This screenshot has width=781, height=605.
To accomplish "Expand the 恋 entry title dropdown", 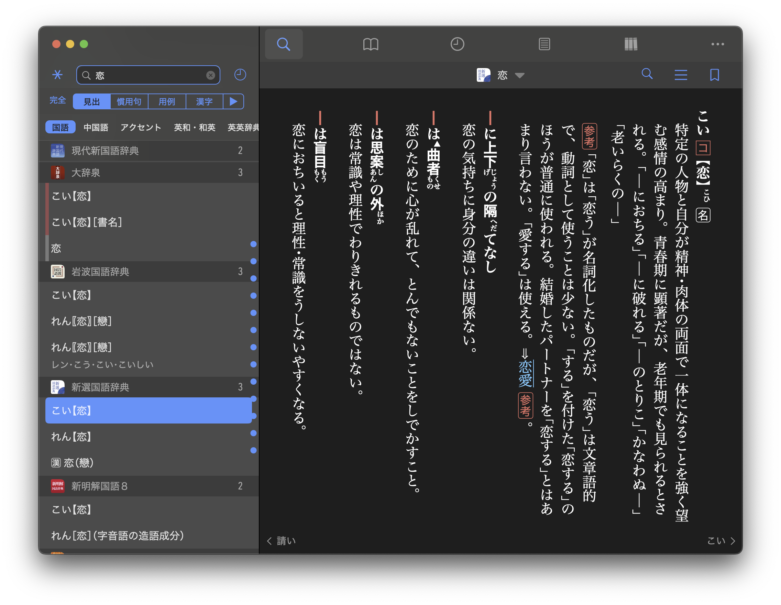I will [519, 75].
